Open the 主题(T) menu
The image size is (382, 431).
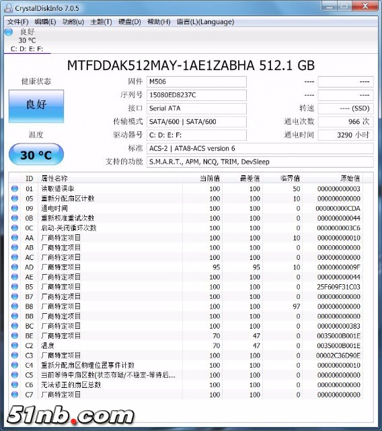click(x=102, y=22)
